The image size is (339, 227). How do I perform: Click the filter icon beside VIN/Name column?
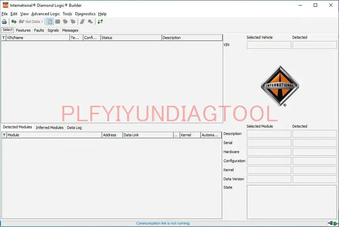(x=4, y=38)
